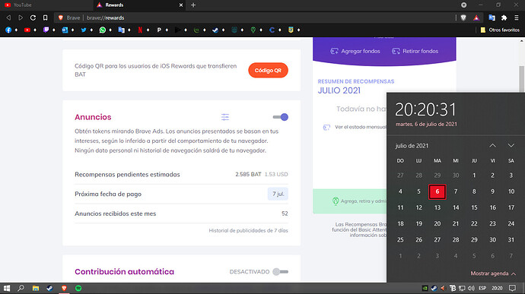525x294 pixels.
Task: Click the 7 jul. payment date
Action: tap(278, 194)
